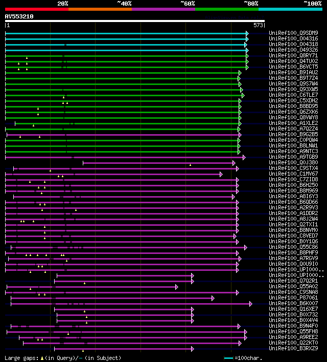Select the UniRef100_Q2TXI1 label
Image resolution: width=327 pixels, height=362 pixels.
coord(293,224)
